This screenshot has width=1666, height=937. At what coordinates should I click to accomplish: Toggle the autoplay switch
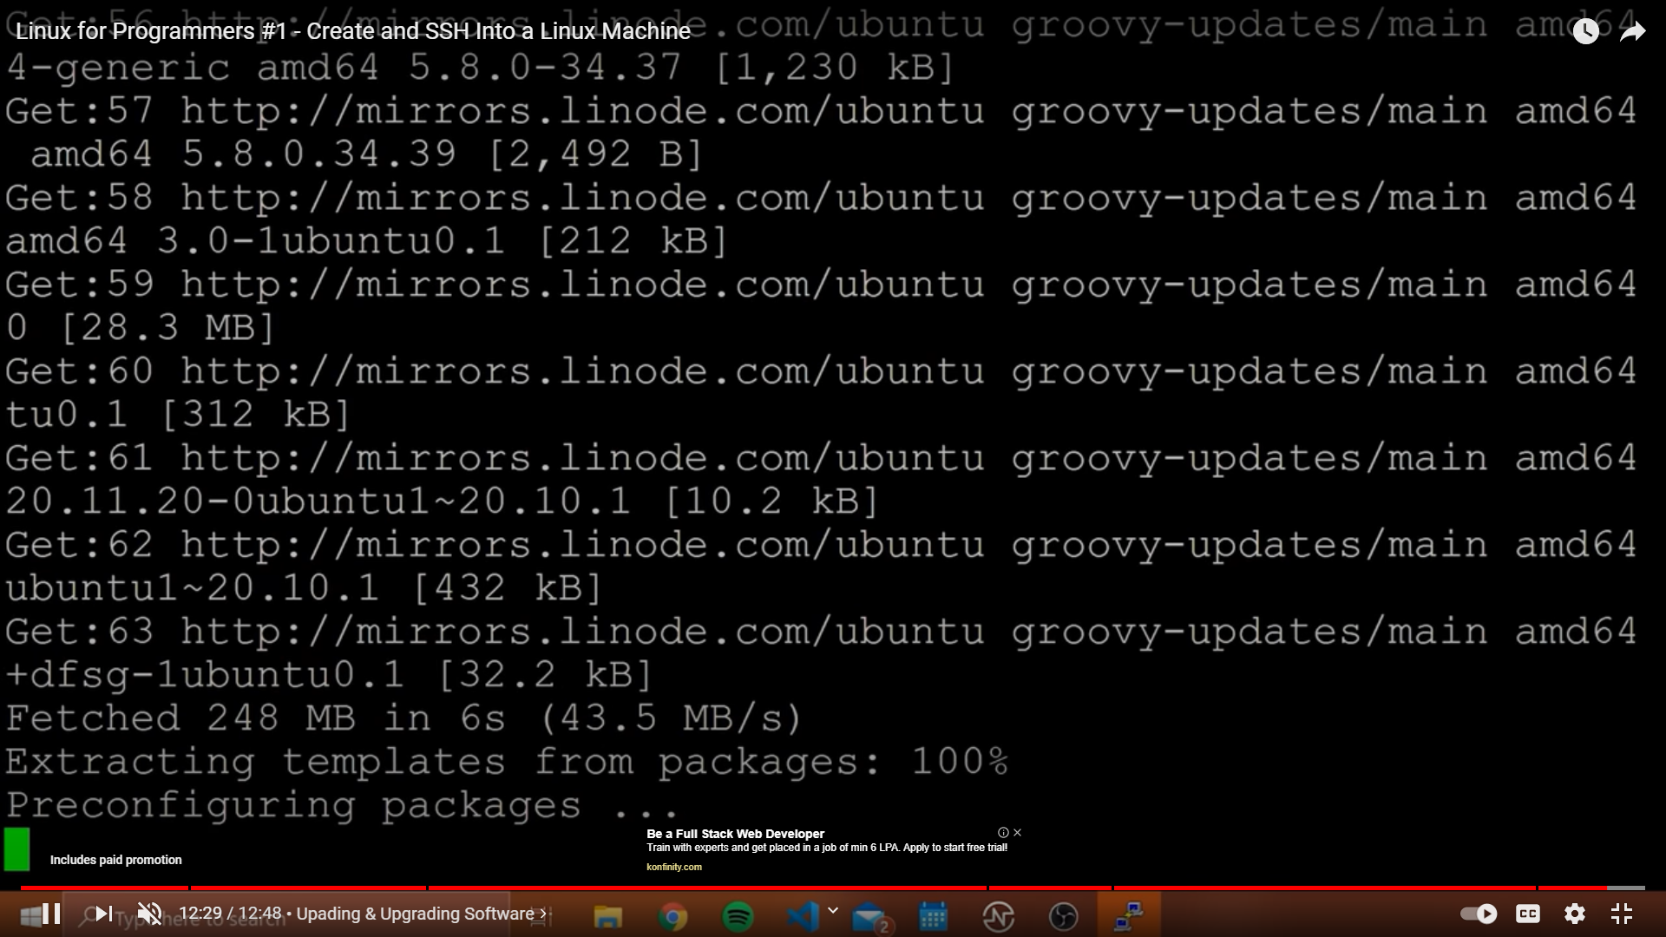tap(1479, 914)
